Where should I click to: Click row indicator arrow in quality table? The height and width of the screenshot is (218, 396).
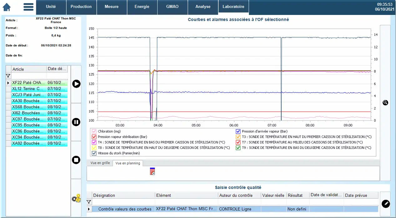point(89,209)
